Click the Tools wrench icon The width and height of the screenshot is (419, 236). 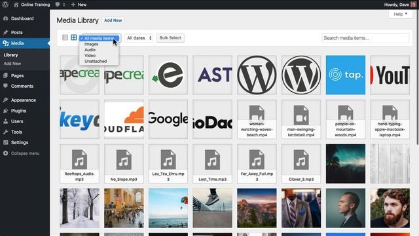(x=6, y=132)
